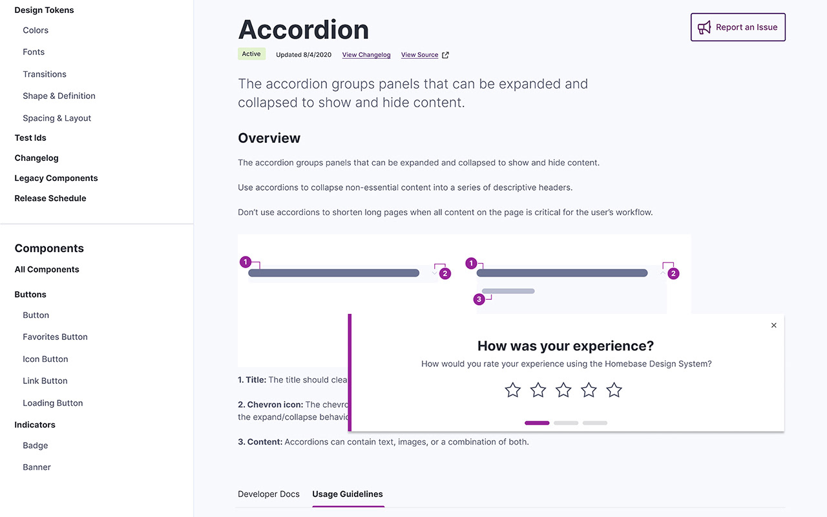
Task: Select the Usage Guidelines tab
Action: coord(348,494)
